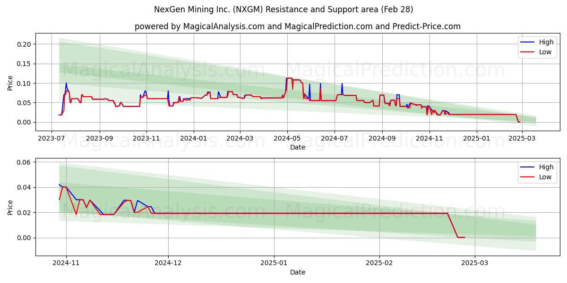567x283 pixels.
Task: Click the '2024-03' x-axis label
Action: [240, 139]
